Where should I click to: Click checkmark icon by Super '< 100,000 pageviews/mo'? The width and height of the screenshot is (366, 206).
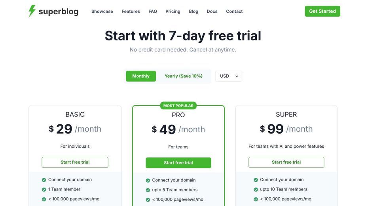pos(256,199)
